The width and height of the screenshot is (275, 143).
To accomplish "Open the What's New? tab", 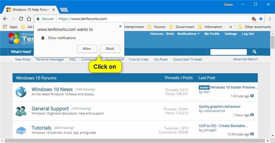I will 21,52.
